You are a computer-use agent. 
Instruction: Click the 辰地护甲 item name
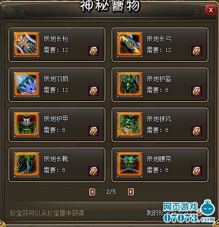coord(56,119)
